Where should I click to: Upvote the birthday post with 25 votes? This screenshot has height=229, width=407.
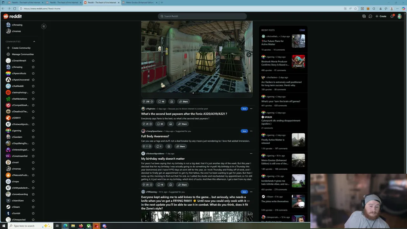click(x=144, y=185)
